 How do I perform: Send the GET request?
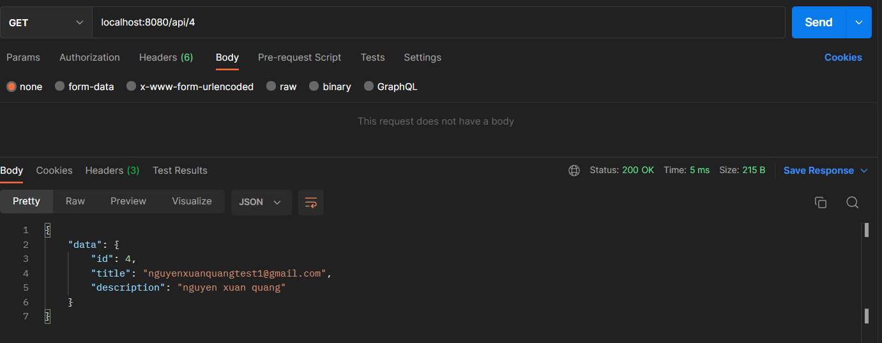(818, 22)
